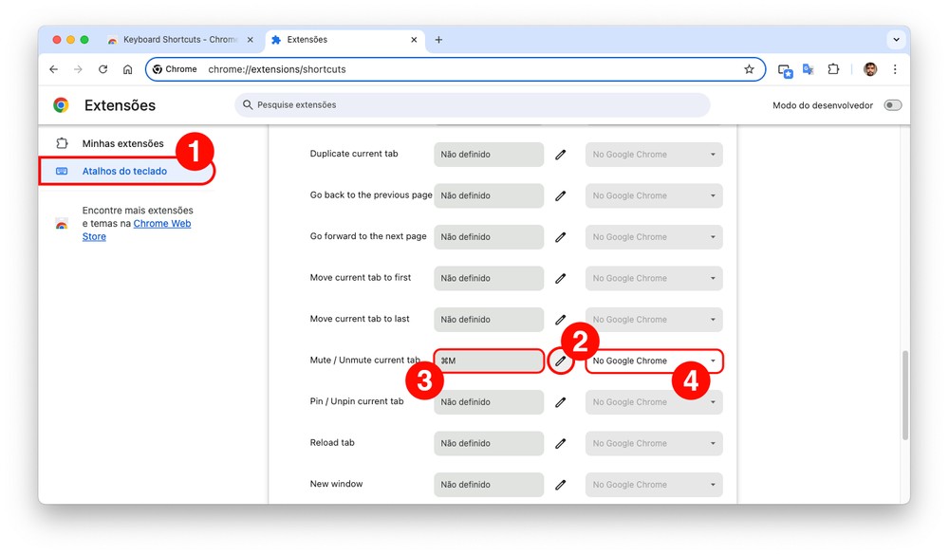Screen dimensions: 949x555
Task: Click shortcut field for Go forward to next page
Action: (x=489, y=236)
